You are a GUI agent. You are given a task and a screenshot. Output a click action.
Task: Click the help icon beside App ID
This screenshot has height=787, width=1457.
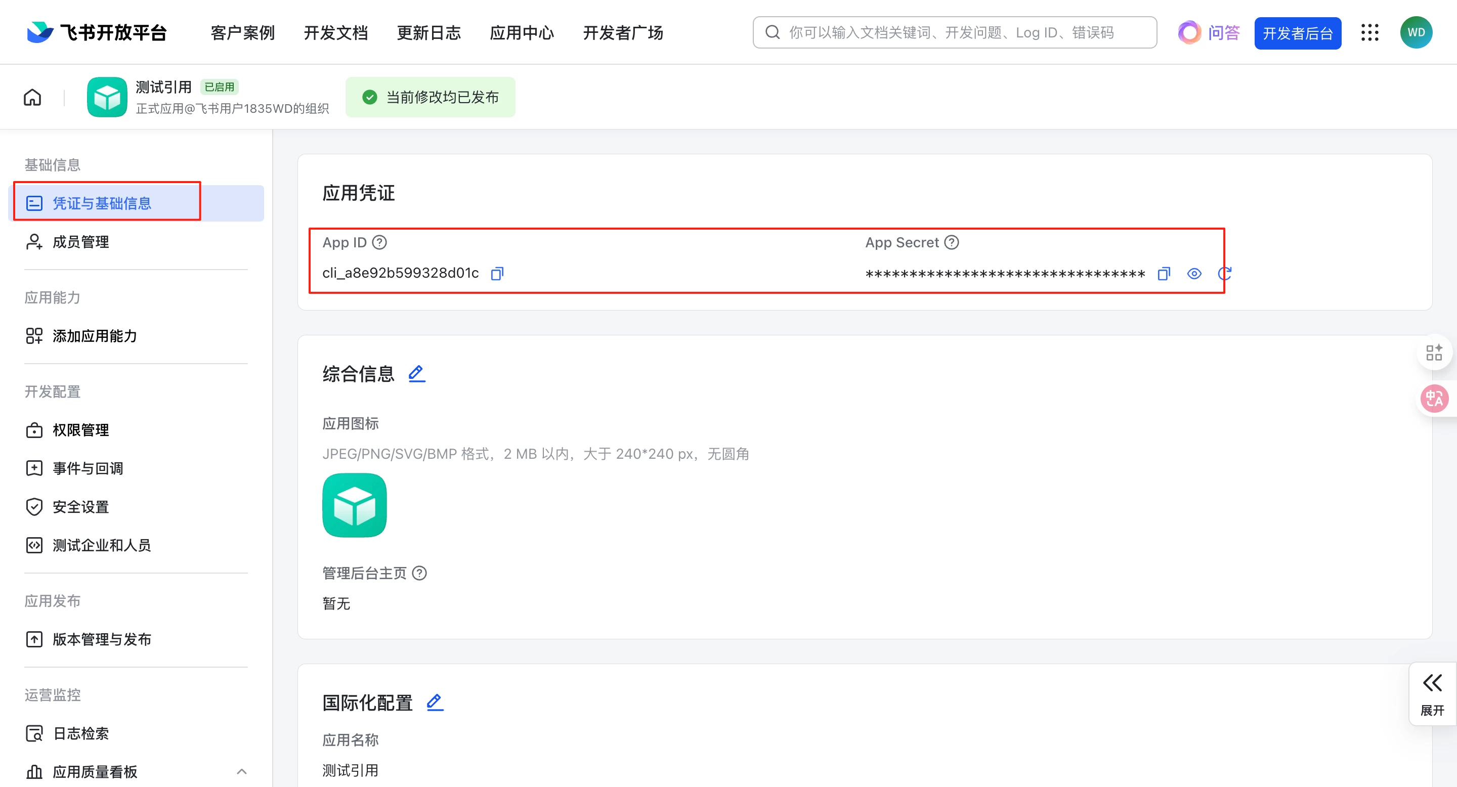(379, 243)
